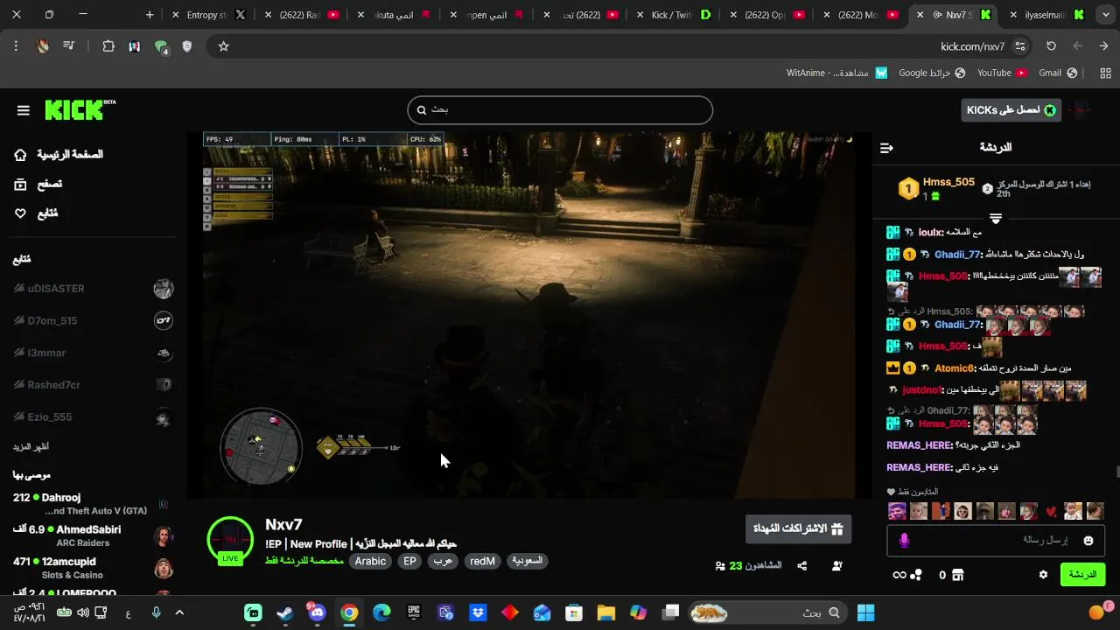
Task: Open uDISASTER channel in sidebar
Action: (x=93, y=289)
